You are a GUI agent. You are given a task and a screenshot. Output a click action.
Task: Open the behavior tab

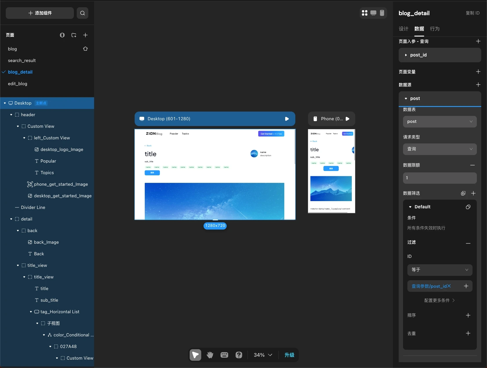click(x=435, y=29)
